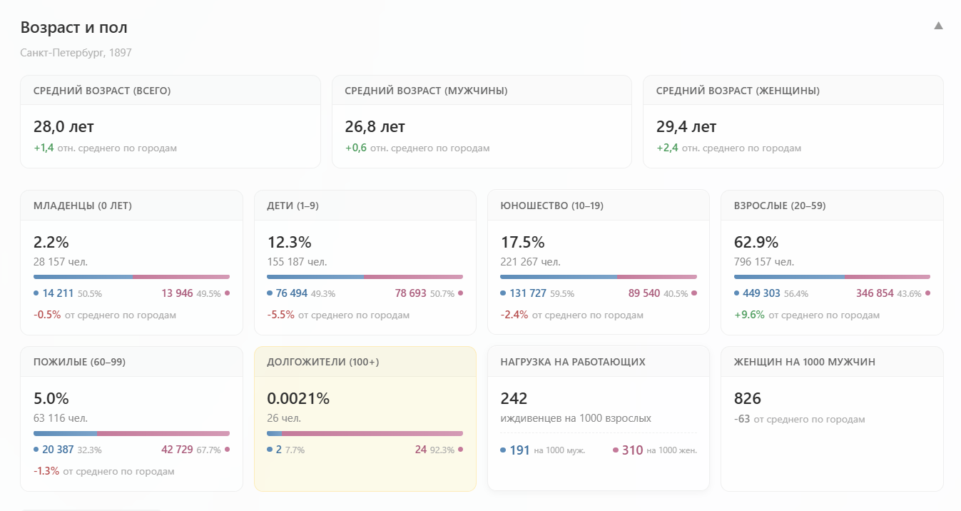Select the "Средний возраст (женщины)" card header
The width and height of the screenshot is (961, 511).
(x=793, y=91)
